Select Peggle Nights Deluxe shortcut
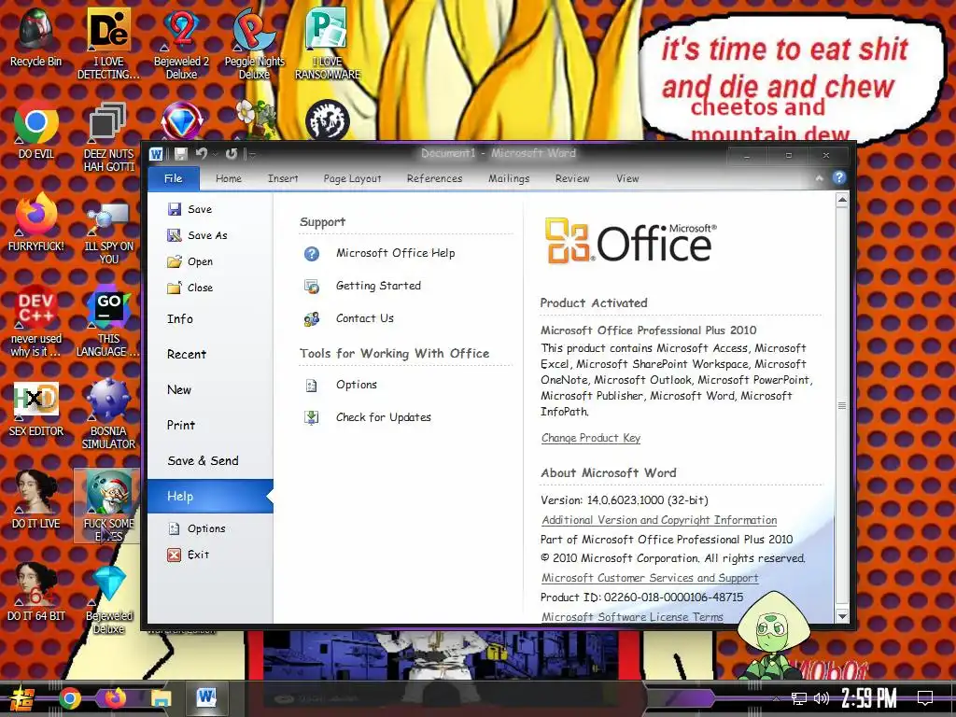The width and height of the screenshot is (956, 717). tap(254, 44)
